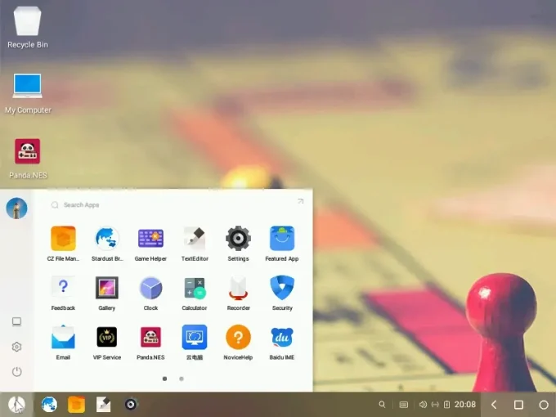Open the volume control in system tray
The height and width of the screenshot is (417, 556).
(x=423, y=405)
